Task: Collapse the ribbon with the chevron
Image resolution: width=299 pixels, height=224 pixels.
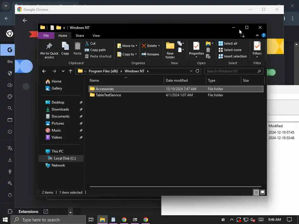Action: (x=257, y=35)
